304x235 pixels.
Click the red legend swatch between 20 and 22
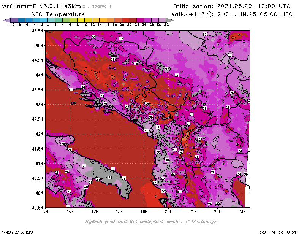(125, 21)
